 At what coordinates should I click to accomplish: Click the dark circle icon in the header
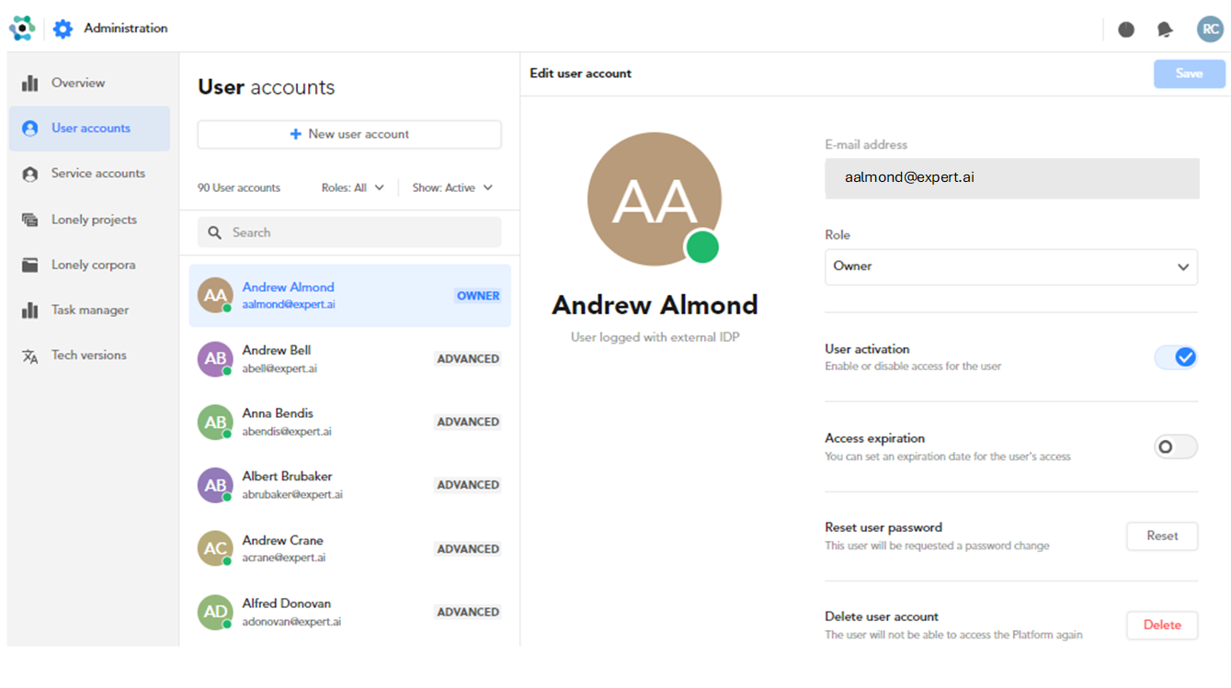(1126, 29)
